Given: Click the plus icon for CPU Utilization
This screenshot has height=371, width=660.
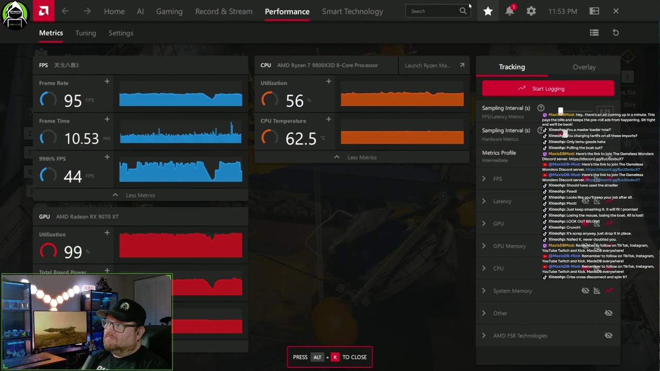Looking at the screenshot, I should tap(328, 81).
